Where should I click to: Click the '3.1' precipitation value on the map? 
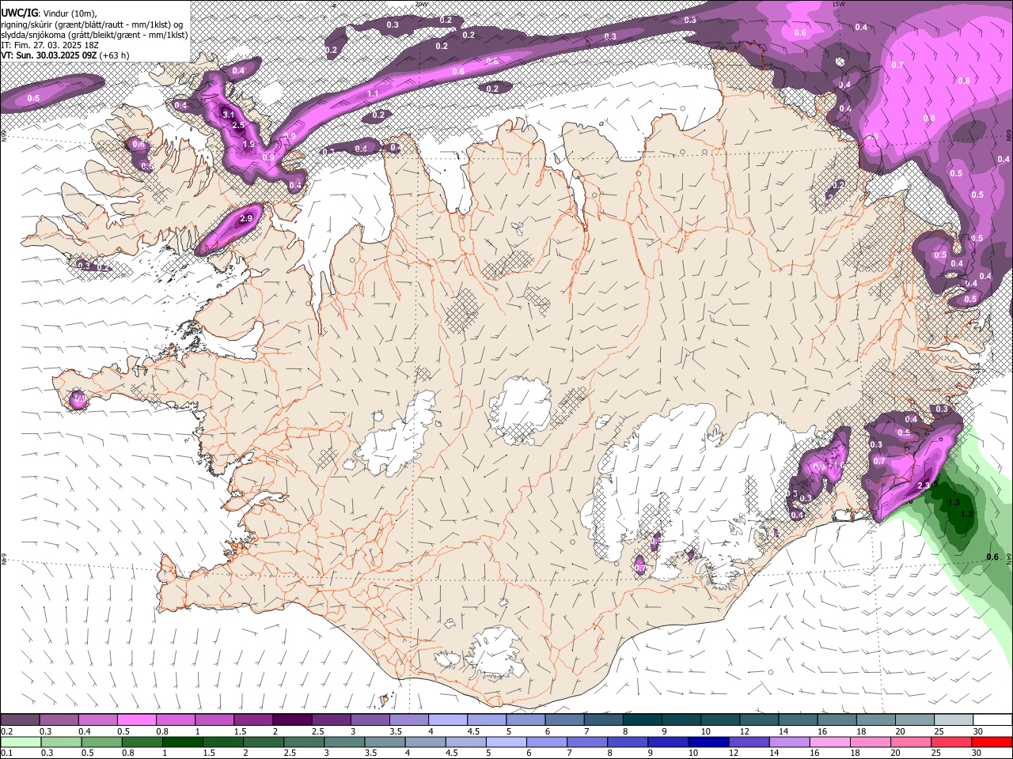[x=229, y=115]
